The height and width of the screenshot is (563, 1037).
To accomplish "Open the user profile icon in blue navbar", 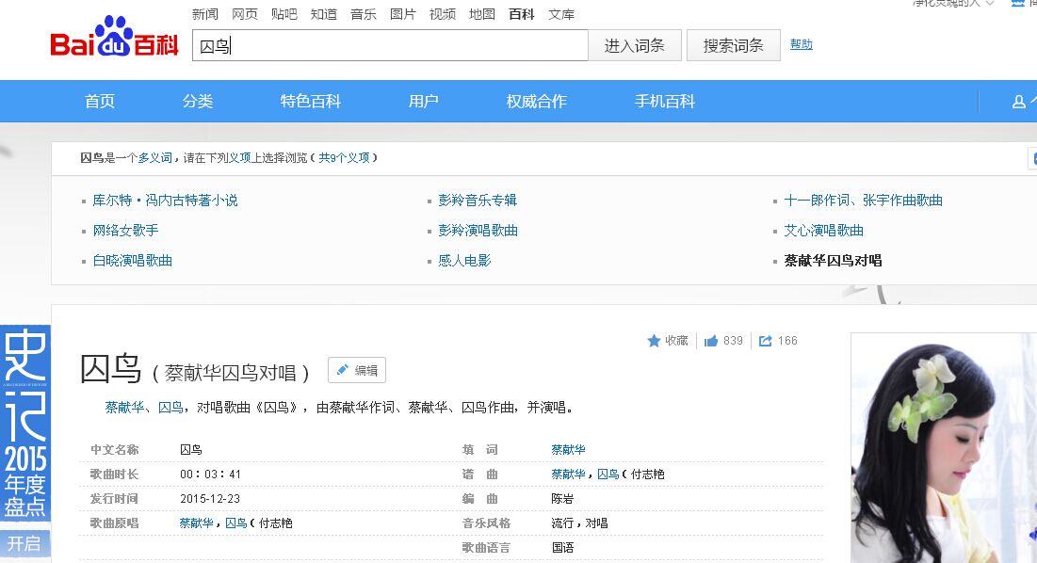I will pyautogui.click(x=1018, y=102).
